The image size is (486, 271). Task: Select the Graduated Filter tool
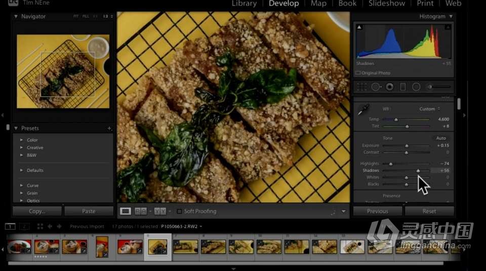402,87
